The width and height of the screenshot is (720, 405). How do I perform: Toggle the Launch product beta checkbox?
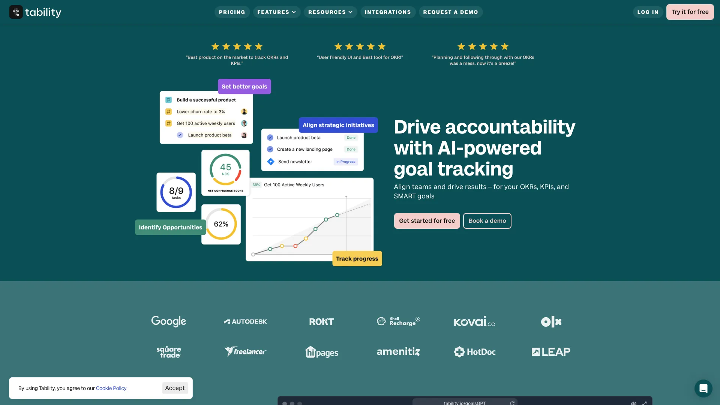(180, 135)
